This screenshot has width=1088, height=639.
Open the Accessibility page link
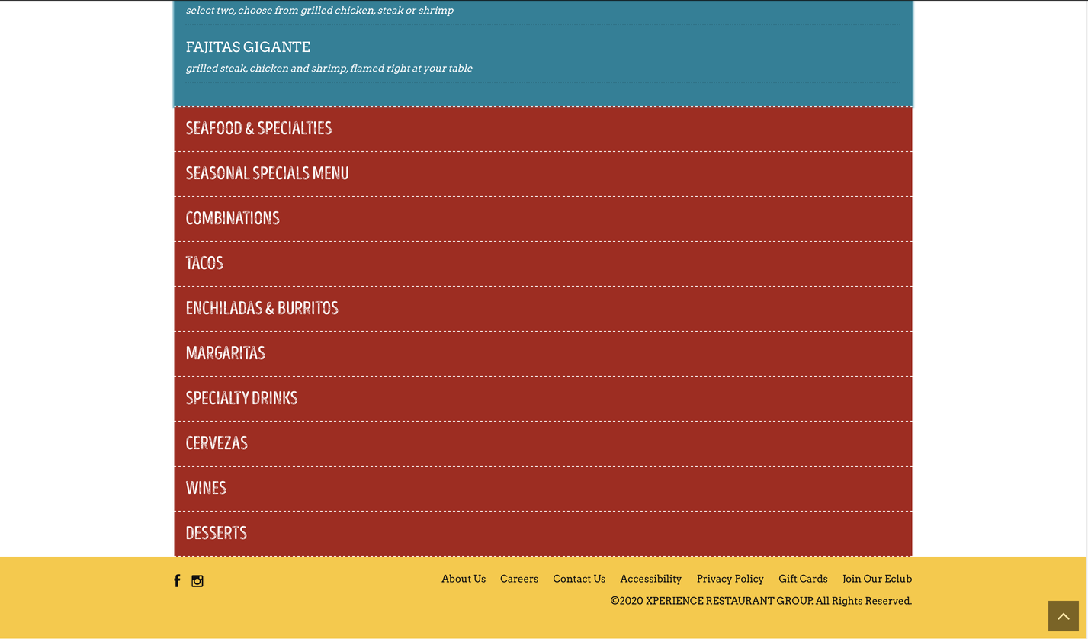click(x=650, y=579)
